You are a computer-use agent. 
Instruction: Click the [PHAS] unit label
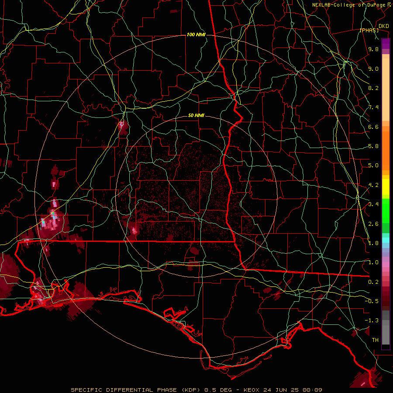point(369,30)
